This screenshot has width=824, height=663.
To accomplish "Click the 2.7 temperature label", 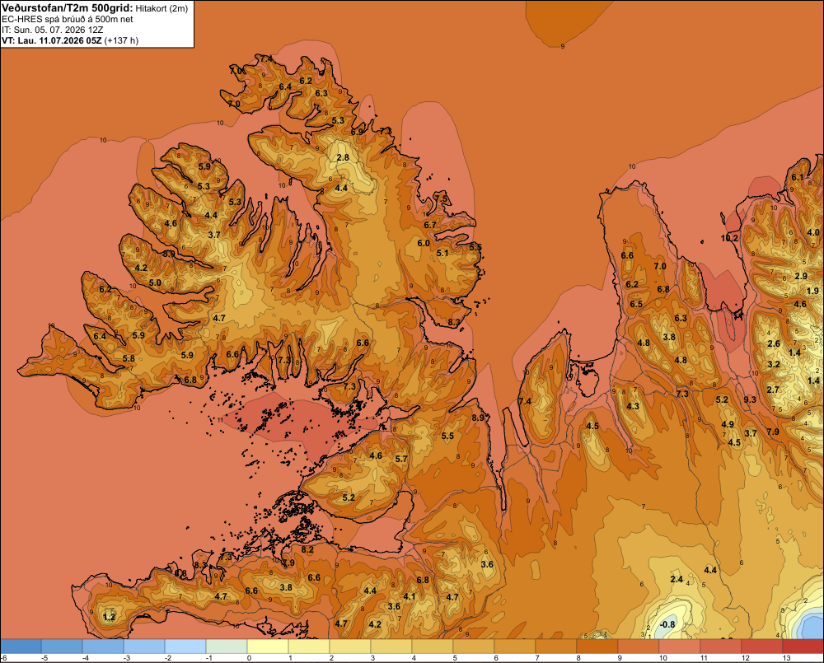I will pos(773,390).
